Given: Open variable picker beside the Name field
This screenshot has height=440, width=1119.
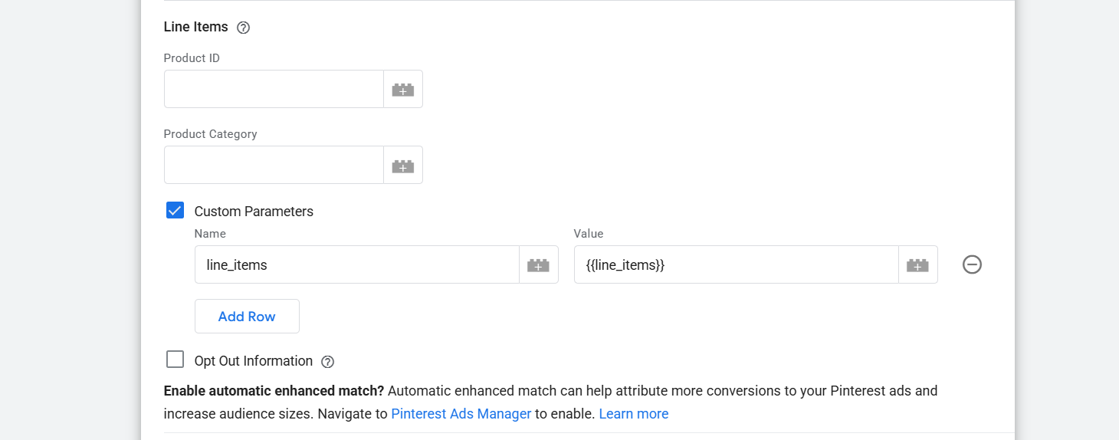Looking at the screenshot, I should (x=538, y=265).
